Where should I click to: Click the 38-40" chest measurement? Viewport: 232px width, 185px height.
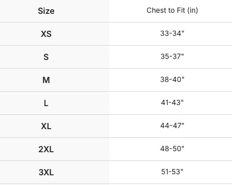point(172,79)
